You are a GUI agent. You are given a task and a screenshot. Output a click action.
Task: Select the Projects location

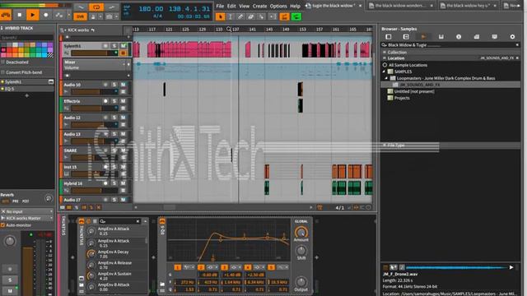(x=402, y=98)
